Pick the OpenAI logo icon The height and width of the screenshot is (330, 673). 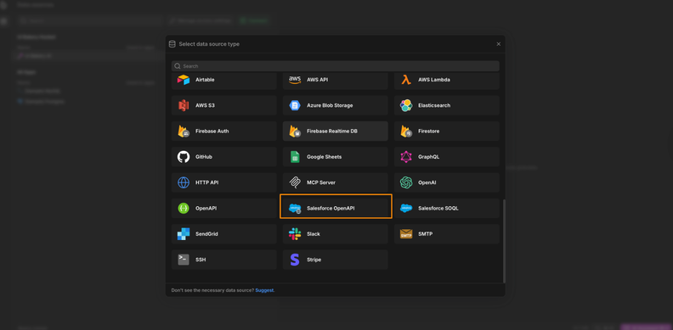coord(406,182)
